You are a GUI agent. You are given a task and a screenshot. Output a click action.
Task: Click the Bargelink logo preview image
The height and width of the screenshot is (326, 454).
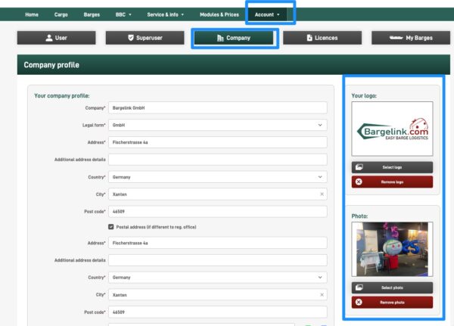click(x=392, y=129)
